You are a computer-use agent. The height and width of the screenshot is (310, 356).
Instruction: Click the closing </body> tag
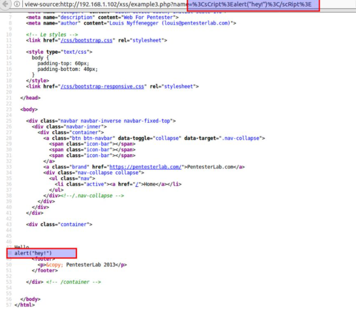pyautogui.click(x=30, y=300)
